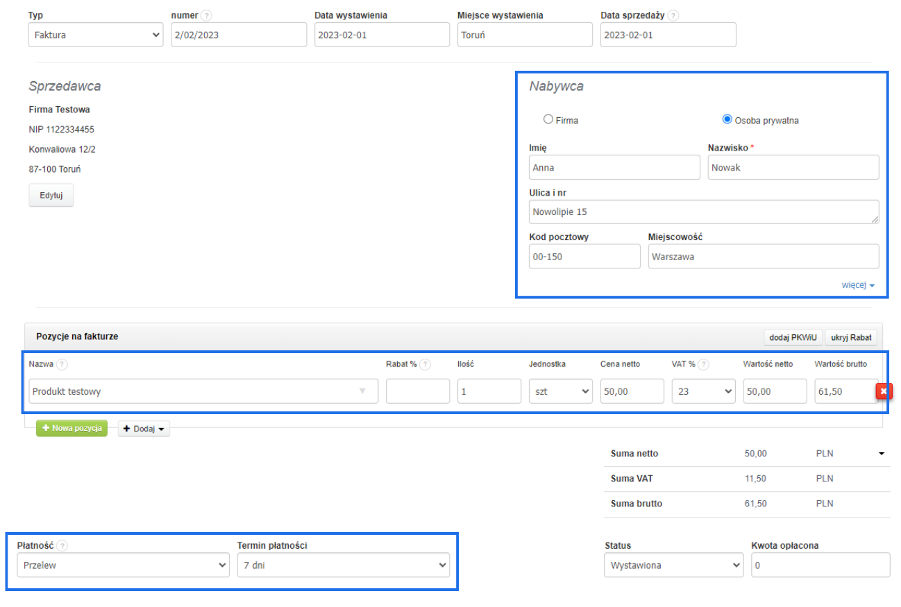Viewport: 901px width, 607px height.
Task: Click help icon next to VAT % label
Action: pyautogui.click(x=704, y=364)
